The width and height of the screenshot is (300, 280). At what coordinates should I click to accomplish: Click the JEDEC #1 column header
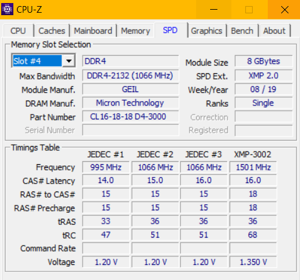click(x=106, y=155)
